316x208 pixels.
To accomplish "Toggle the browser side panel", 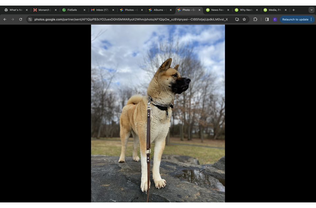I will pyautogui.click(x=267, y=19).
